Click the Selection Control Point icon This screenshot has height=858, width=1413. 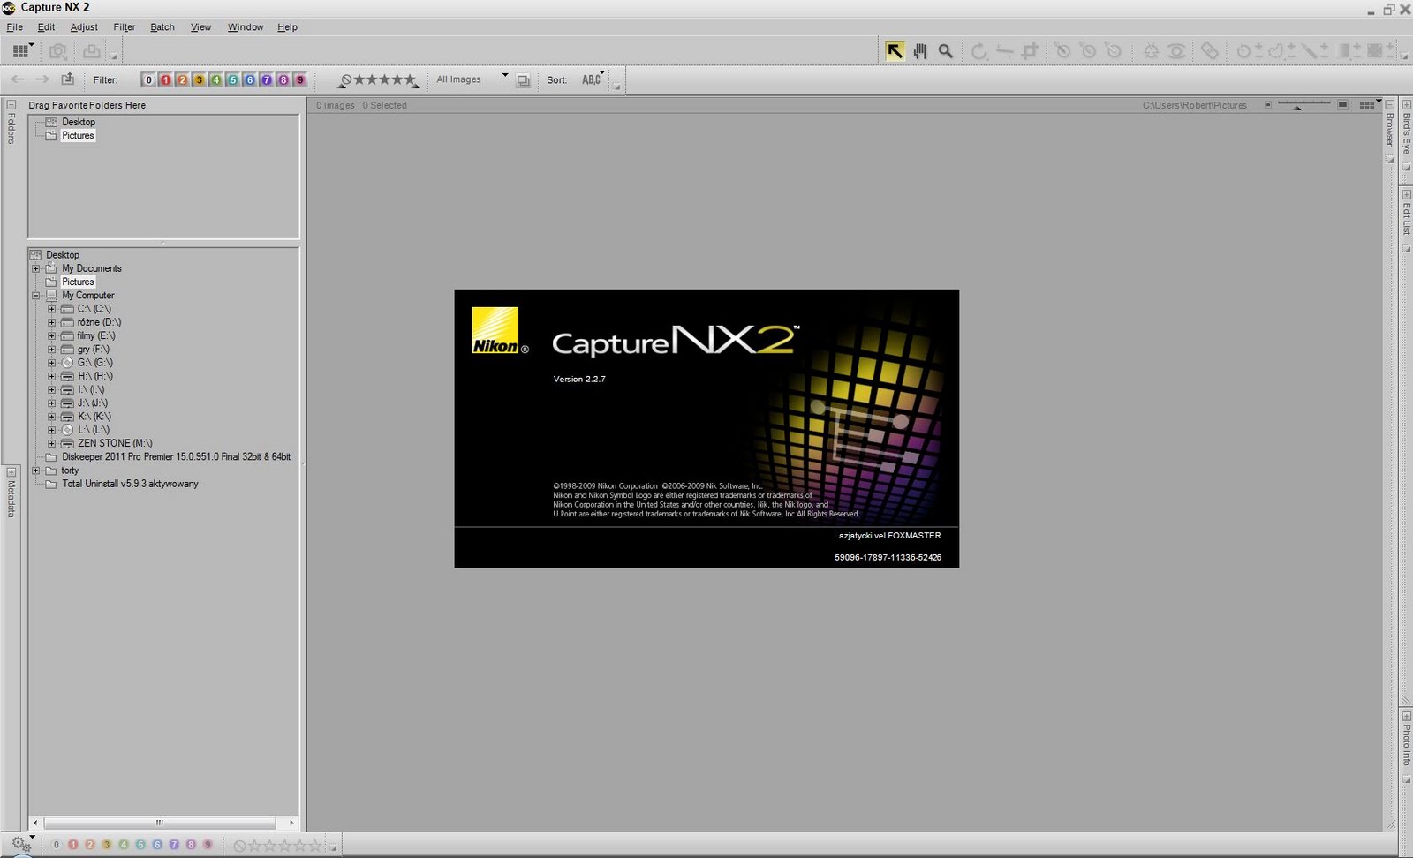point(1243,51)
